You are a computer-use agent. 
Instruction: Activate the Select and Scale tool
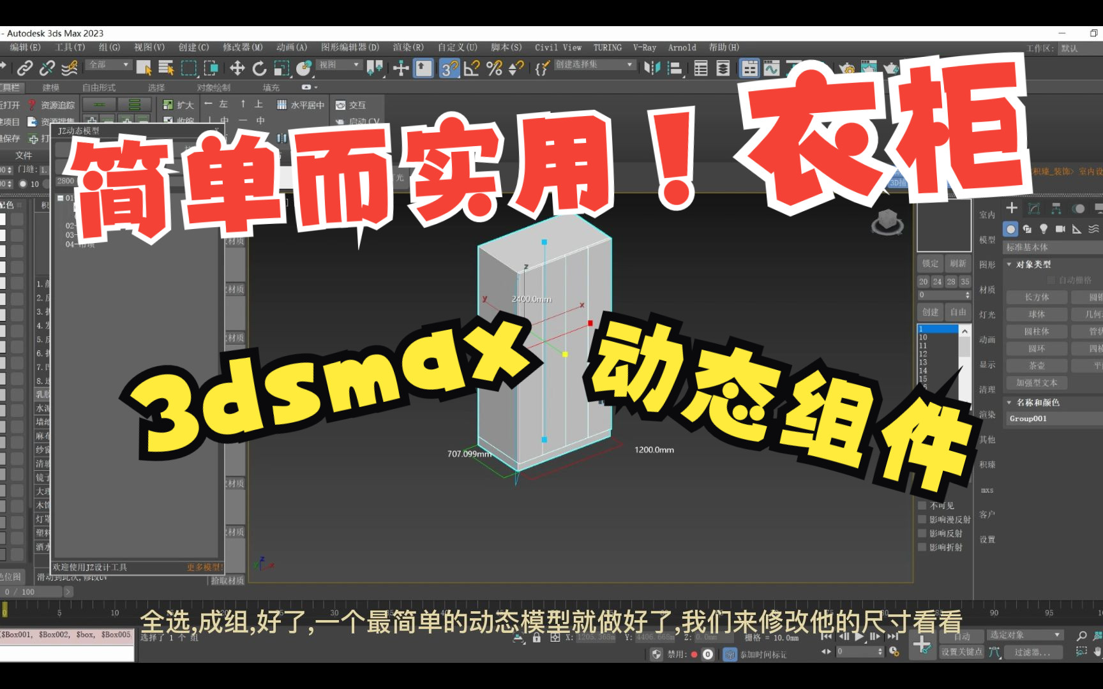coord(282,66)
